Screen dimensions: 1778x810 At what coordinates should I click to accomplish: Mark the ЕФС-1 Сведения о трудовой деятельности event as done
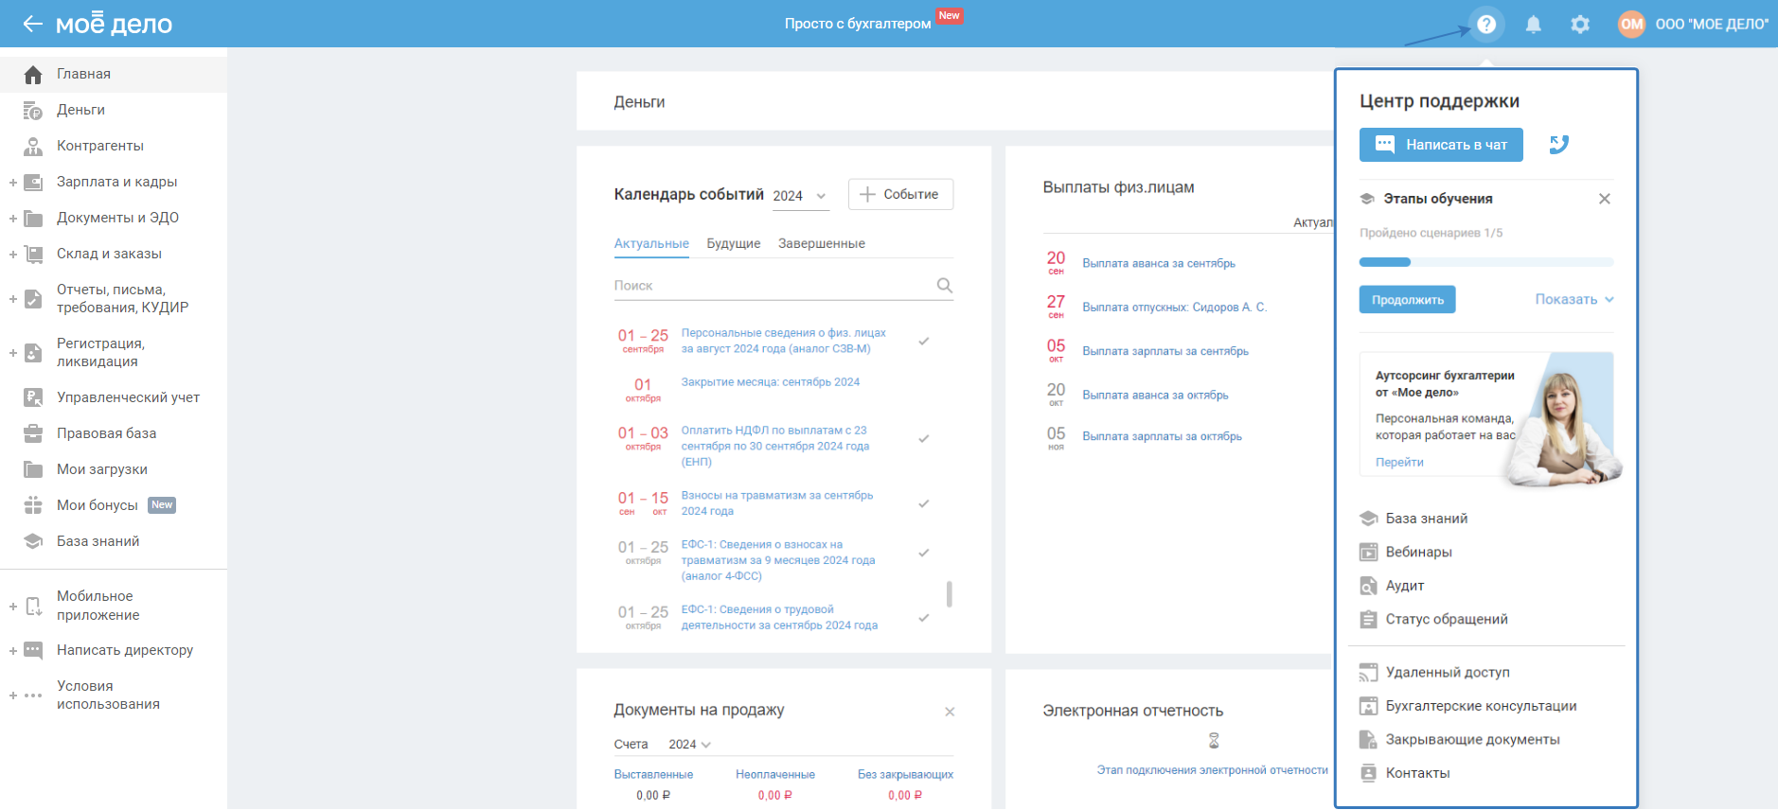(924, 617)
